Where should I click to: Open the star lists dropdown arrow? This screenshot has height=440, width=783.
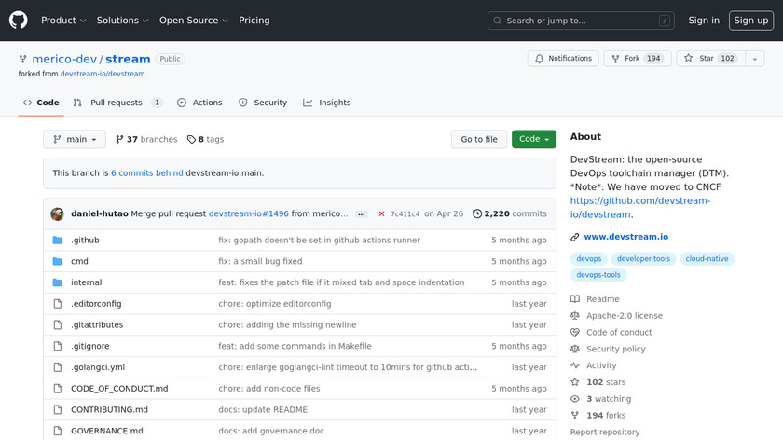(x=754, y=59)
